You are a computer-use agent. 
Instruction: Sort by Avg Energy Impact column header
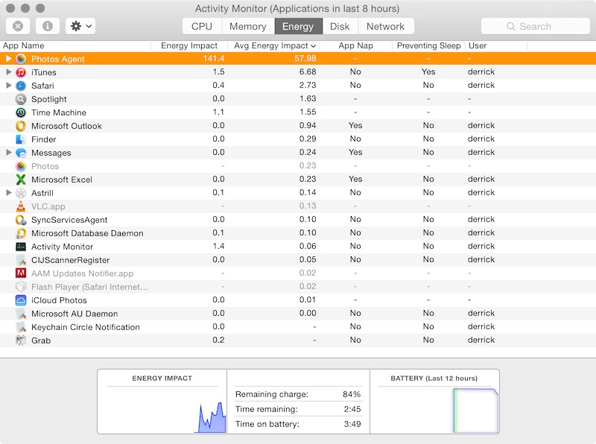[273, 45]
